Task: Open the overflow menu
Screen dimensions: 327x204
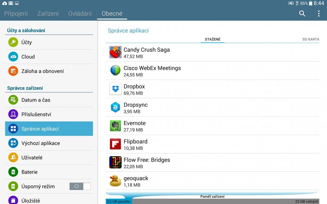Action: pos(318,13)
